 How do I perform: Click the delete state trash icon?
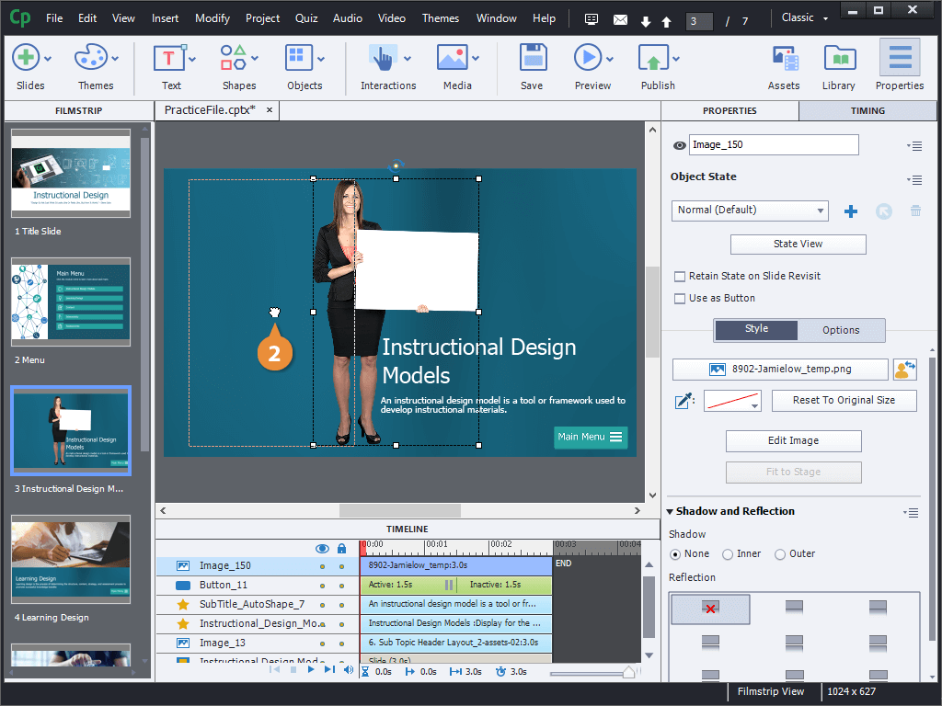point(915,211)
